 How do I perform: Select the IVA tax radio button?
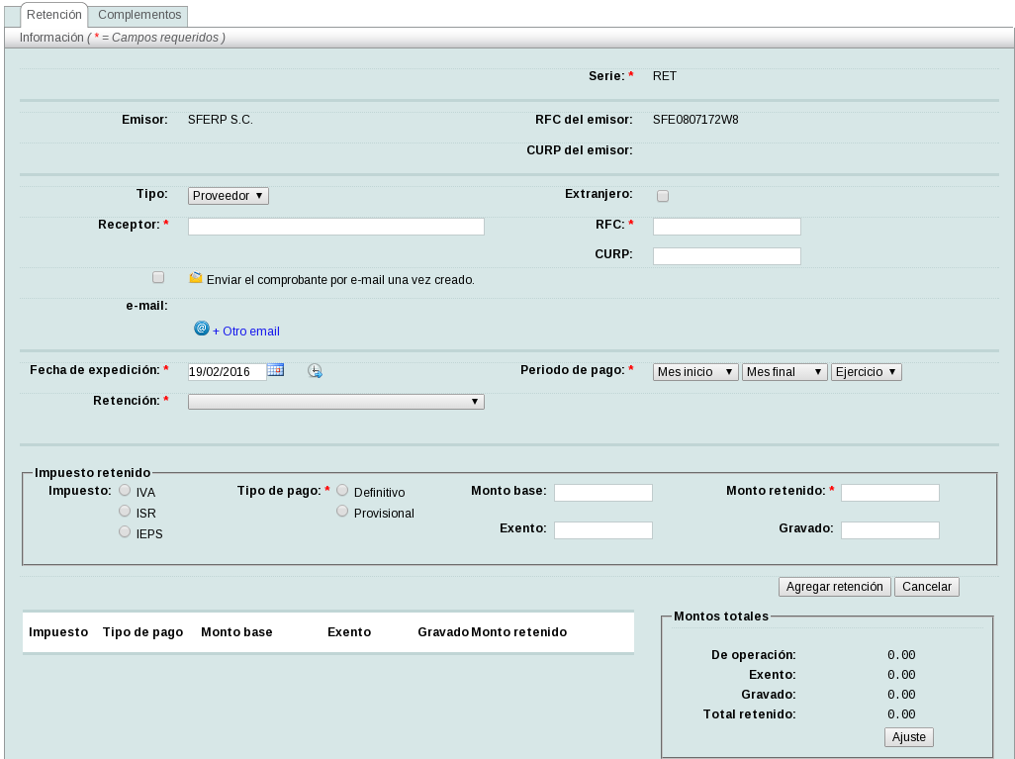click(125, 490)
